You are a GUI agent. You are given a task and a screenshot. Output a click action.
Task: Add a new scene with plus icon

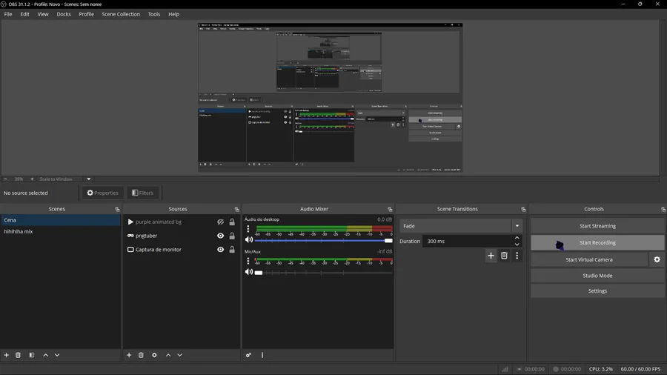pyautogui.click(x=7, y=355)
